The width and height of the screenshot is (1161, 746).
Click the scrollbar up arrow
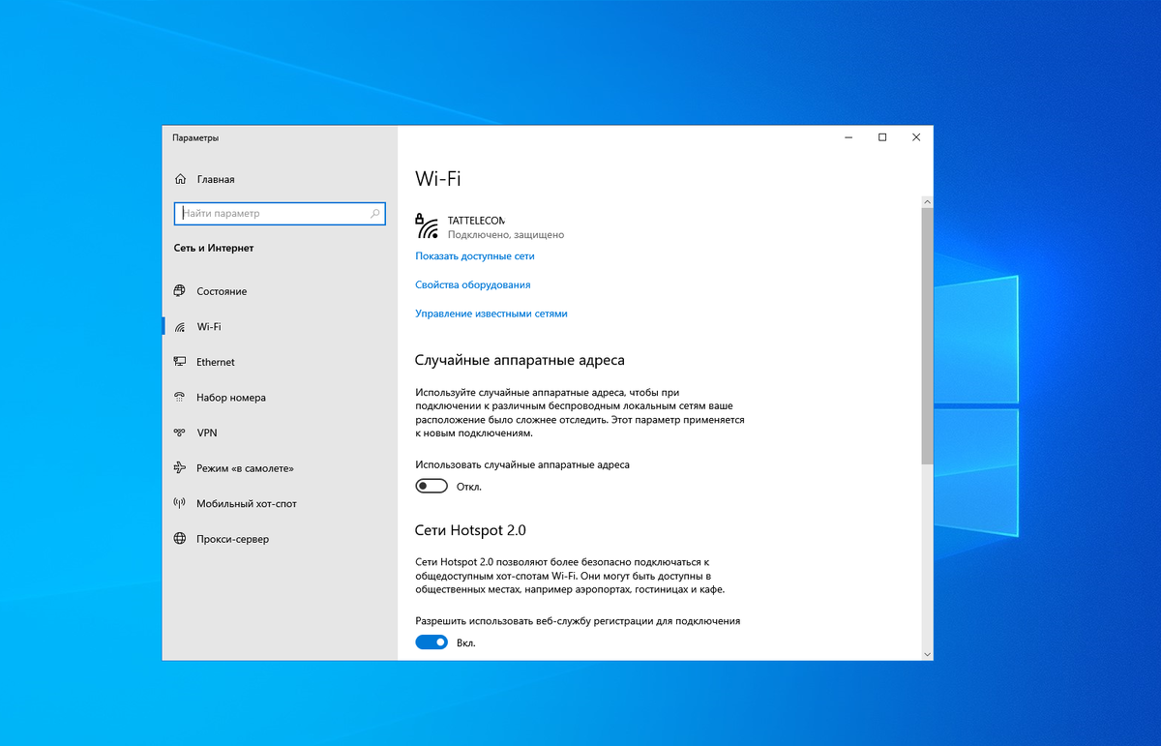927,201
